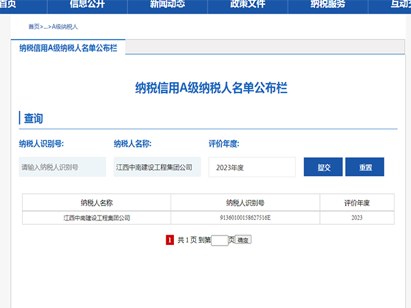The width and height of the screenshot is (411, 308).
Task: Confirm page jump with the 确定 button
Action: pyautogui.click(x=243, y=240)
